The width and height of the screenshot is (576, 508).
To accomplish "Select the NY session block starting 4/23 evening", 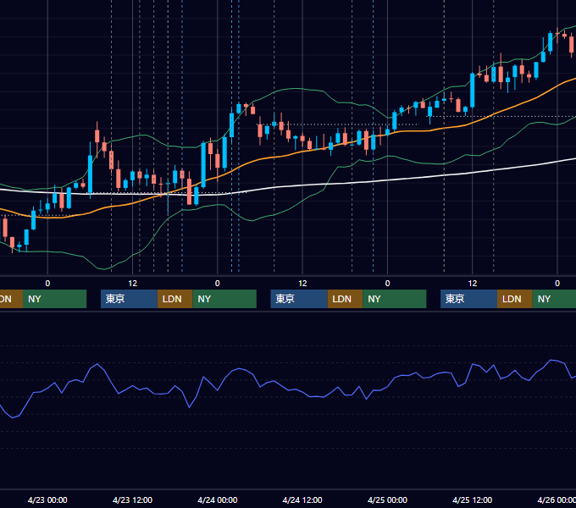I will (x=224, y=299).
